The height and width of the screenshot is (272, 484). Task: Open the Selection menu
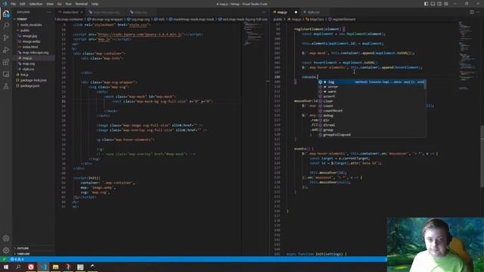(36, 4)
